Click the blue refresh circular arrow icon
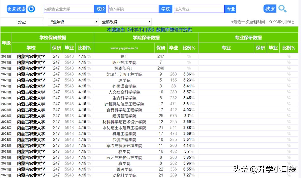The height and width of the screenshot is (178, 301). pyautogui.click(x=31, y=9)
